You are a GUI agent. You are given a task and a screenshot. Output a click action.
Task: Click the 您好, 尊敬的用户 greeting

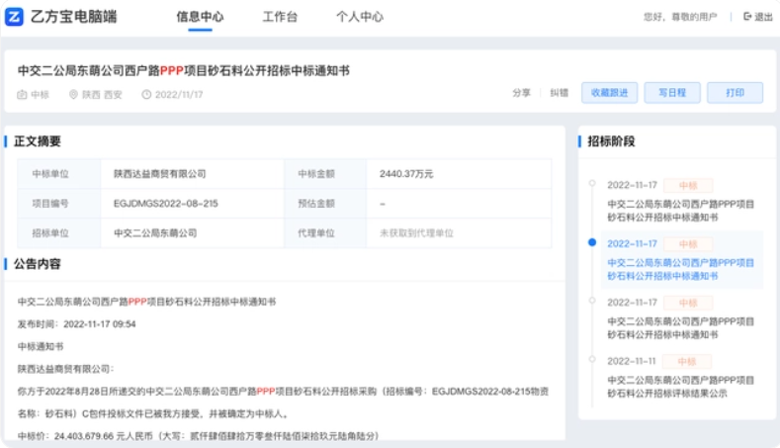pos(680,17)
